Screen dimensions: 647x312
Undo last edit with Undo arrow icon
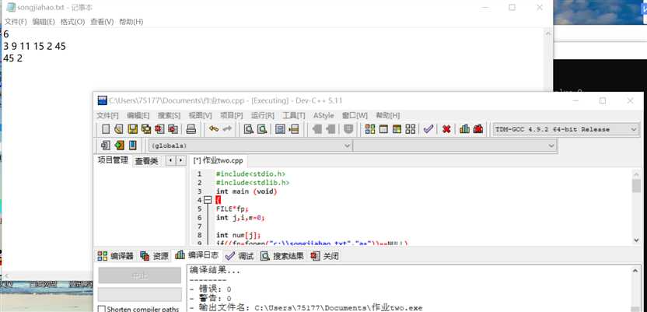(x=214, y=129)
